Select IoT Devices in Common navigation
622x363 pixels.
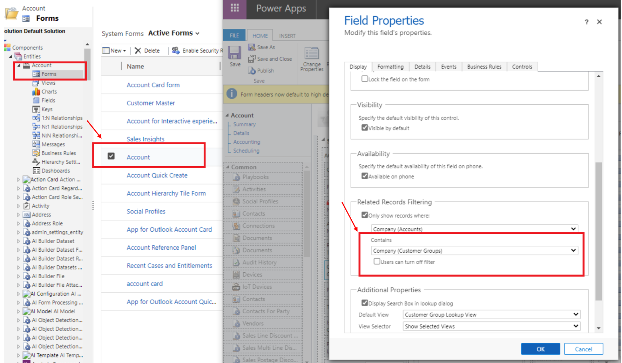tap(257, 287)
